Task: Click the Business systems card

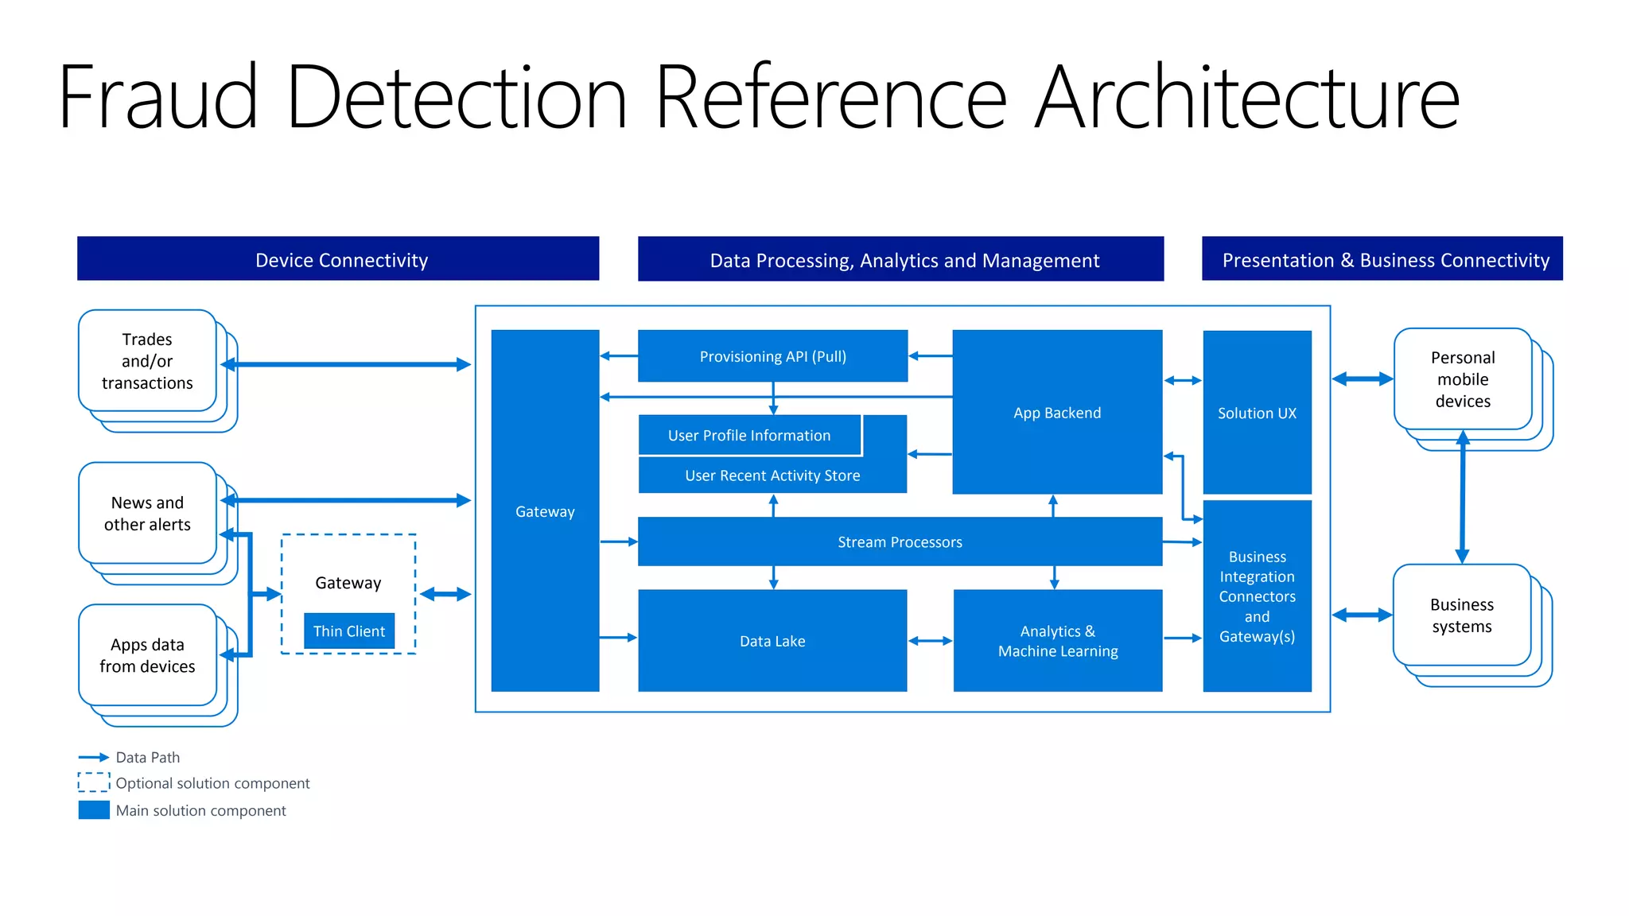Action: click(x=1461, y=615)
